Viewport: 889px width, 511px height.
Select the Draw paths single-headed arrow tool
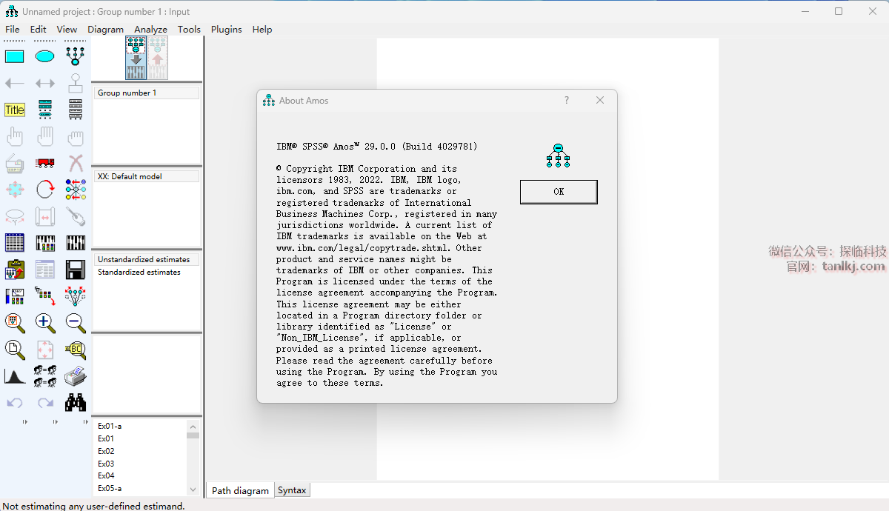point(15,83)
